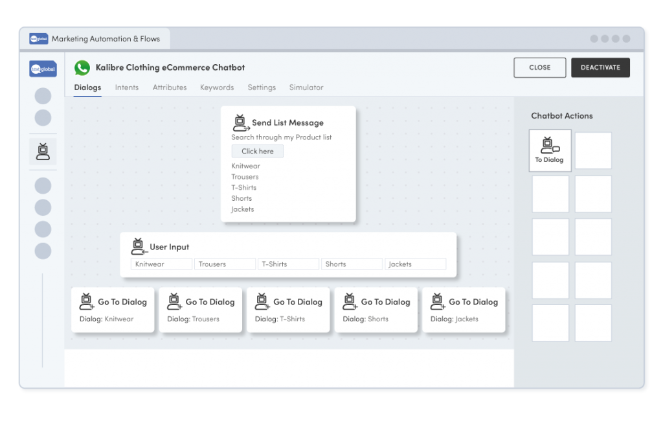663x425 pixels.
Task: Open the 'Dialog: T-Shirts' card
Action: coord(288,310)
